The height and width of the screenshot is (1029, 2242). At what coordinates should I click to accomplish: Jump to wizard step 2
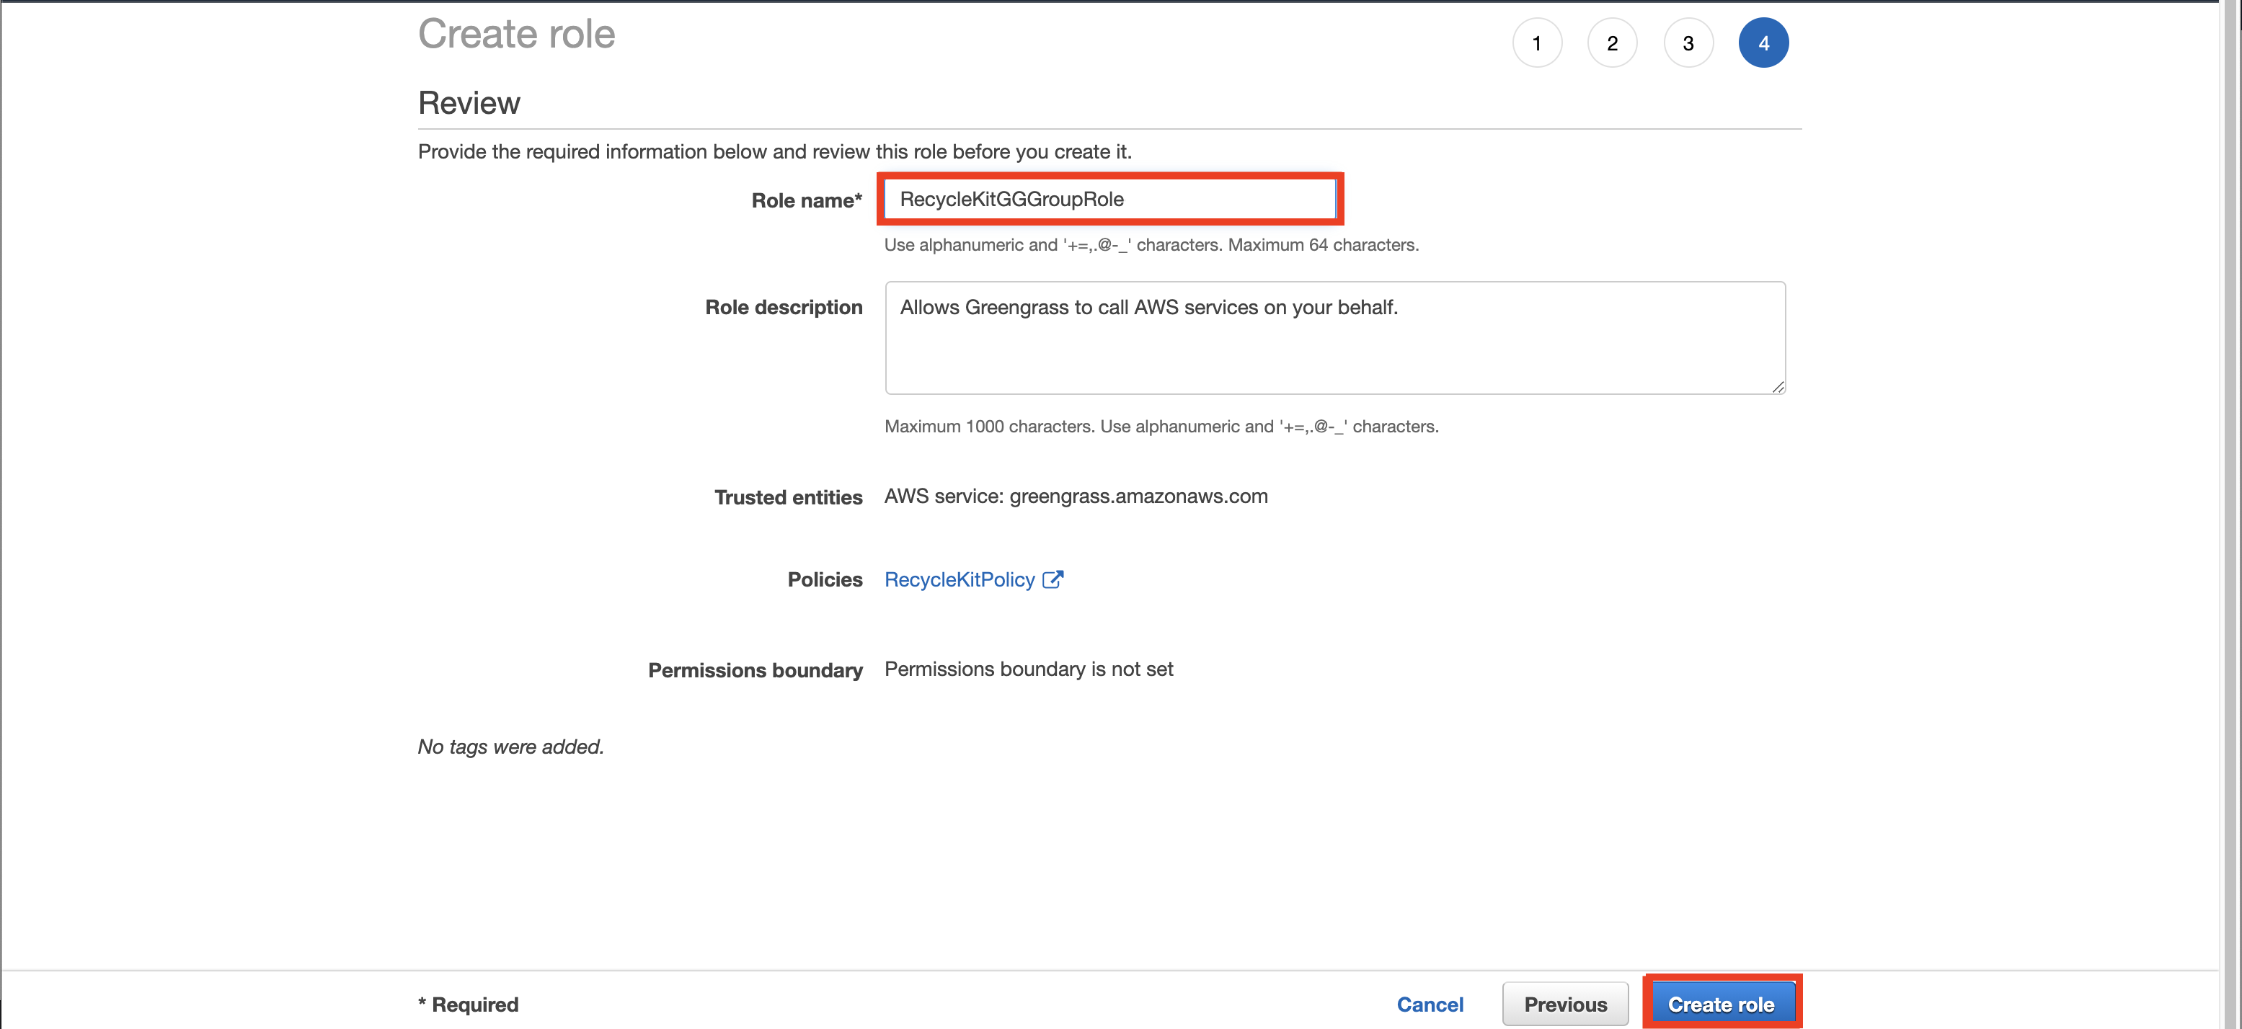pyautogui.click(x=1612, y=43)
